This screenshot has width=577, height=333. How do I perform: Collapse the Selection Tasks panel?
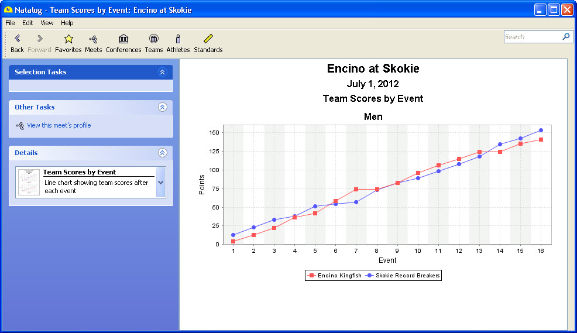pyautogui.click(x=163, y=72)
